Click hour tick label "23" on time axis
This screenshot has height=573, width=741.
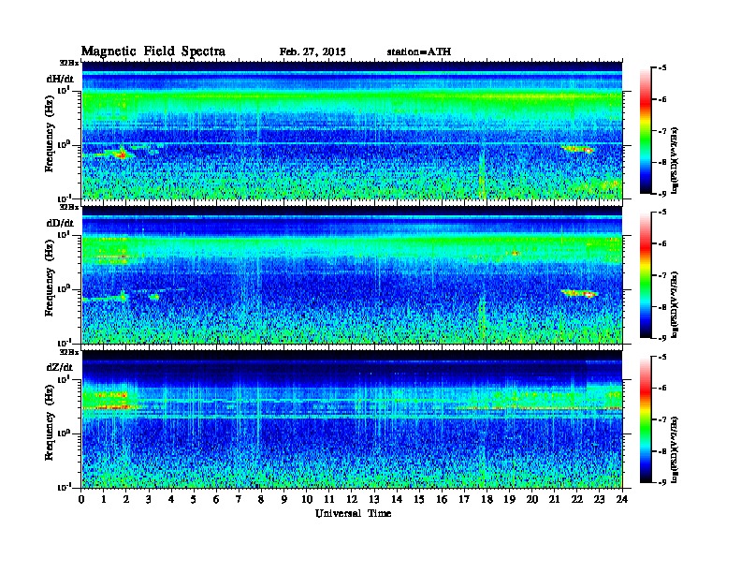tap(599, 499)
